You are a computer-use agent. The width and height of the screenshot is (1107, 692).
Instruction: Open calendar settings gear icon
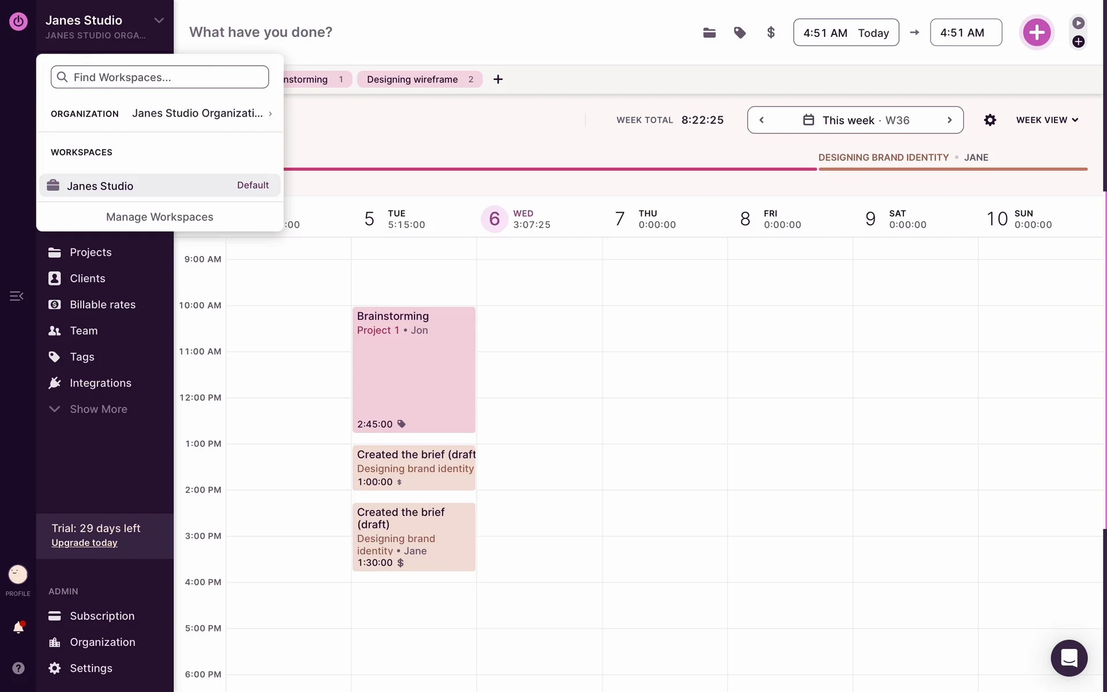(x=990, y=120)
